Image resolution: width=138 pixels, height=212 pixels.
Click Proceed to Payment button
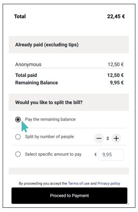[69, 196]
